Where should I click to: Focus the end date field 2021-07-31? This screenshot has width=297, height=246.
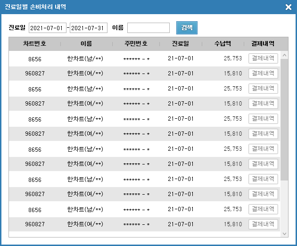(x=89, y=28)
